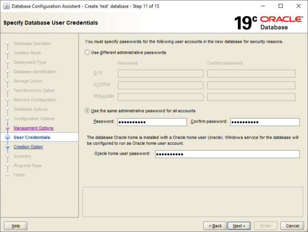Click the Management Options step bullet
The height and width of the screenshot is (232, 308).
(x=8, y=128)
